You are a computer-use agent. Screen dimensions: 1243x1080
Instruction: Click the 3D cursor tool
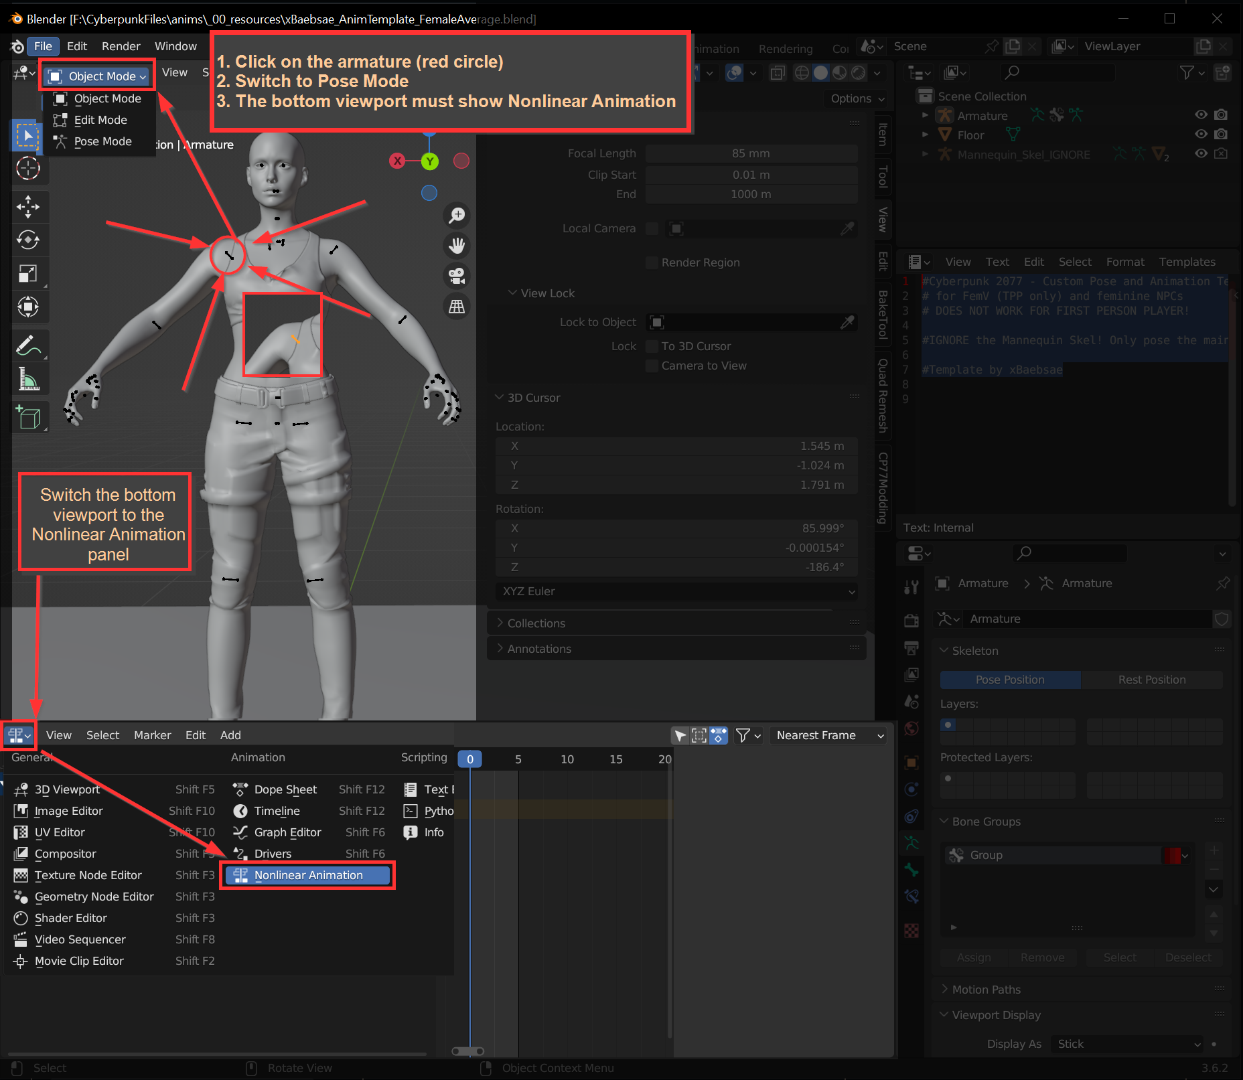(27, 168)
